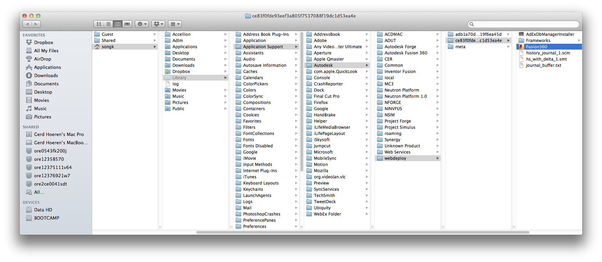Select the Accellion folder
Screen dimensions: 602x262
point(196,34)
